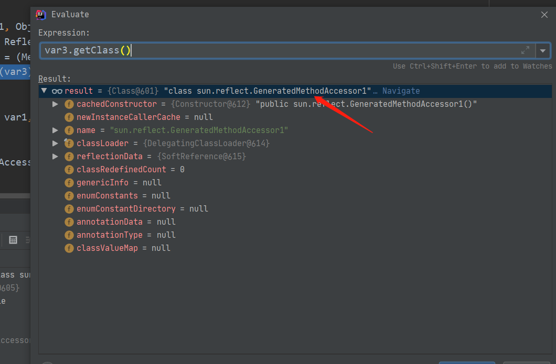Click the Navigate link
556x364 pixels.
(x=401, y=91)
